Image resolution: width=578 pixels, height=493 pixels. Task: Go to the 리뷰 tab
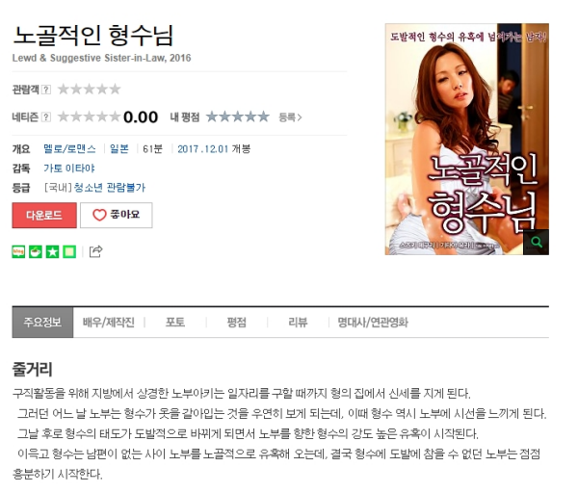[x=298, y=323]
